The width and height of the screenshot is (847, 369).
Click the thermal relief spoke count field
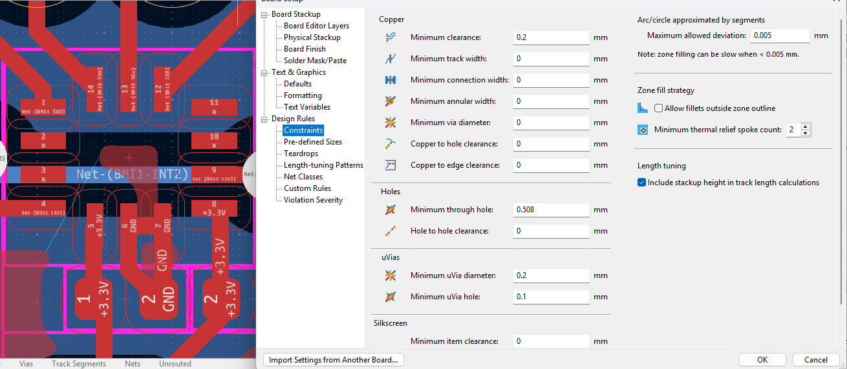[793, 130]
